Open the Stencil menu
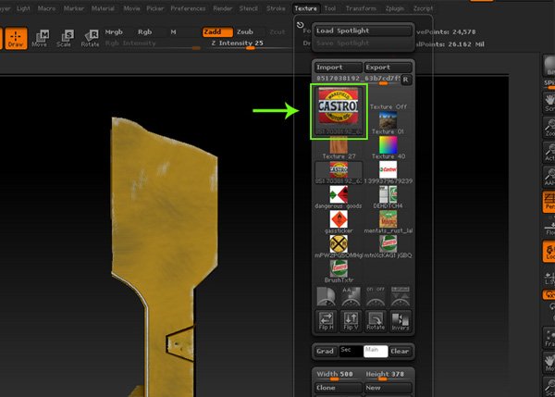555x397 pixels. point(249,8)
